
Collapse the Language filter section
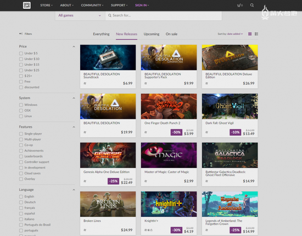pyautogui.click(x=74, y=190)
